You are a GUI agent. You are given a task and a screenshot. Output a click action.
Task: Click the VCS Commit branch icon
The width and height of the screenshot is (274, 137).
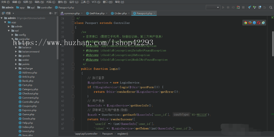tap(255, 7)
